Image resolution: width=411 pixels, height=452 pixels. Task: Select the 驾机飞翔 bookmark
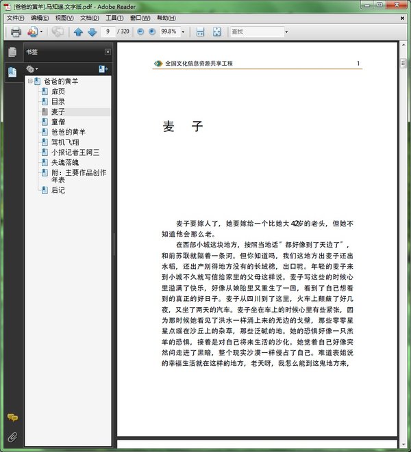[x=65, y=142]
